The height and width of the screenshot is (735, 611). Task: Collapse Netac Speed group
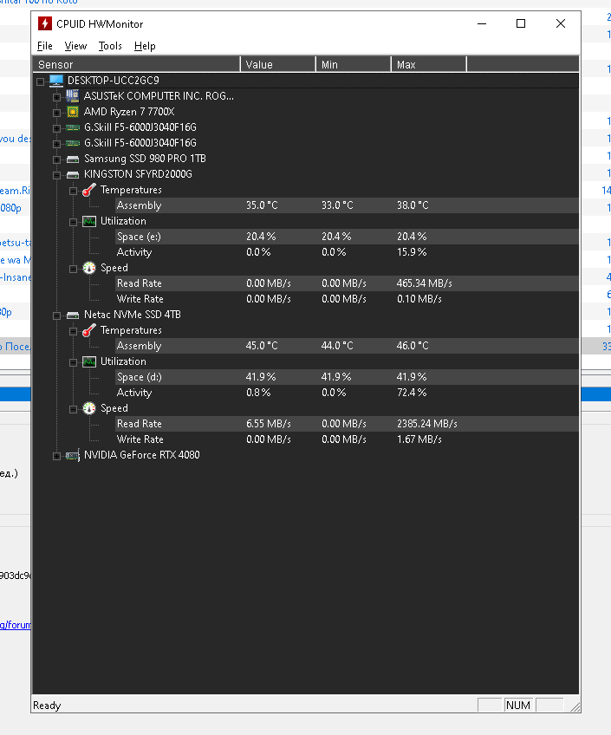[x=73, y=409]
